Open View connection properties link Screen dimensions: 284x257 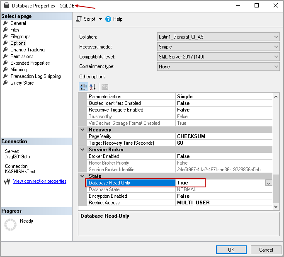click(40, 181)
